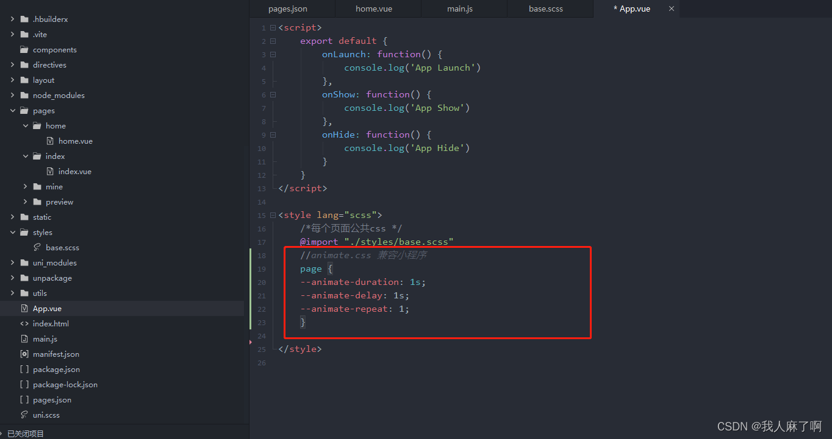Image resolution: width=832 pixels, height=439 pixels.
Task: Expand the preview folder arrow
Action: click(x=25, y=202)
